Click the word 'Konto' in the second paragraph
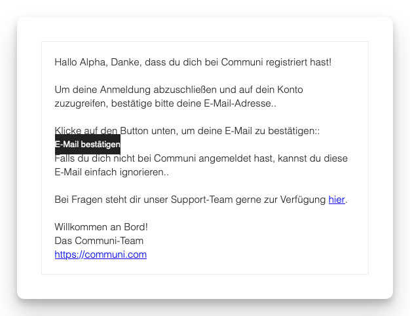Screen dimensions: 410x316 (289, 90)
